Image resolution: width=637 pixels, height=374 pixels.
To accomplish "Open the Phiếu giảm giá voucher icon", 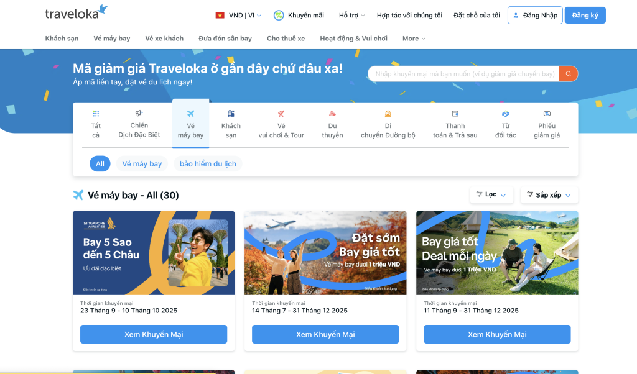I will click(x=547, y=114).
